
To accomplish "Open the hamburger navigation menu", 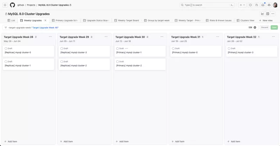I will 5,5.
